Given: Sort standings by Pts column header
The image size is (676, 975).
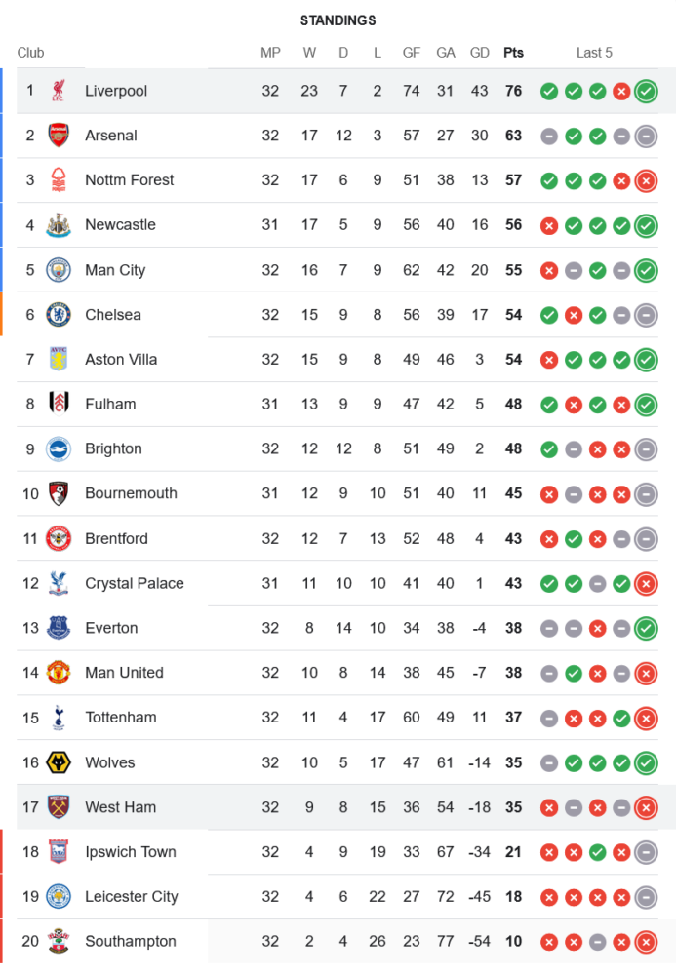Looking at the screenshot, I should tap(513, 53).
